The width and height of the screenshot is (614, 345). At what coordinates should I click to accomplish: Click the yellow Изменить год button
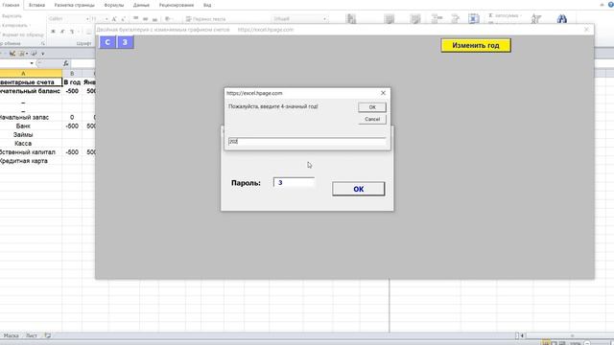pos(476,45)
